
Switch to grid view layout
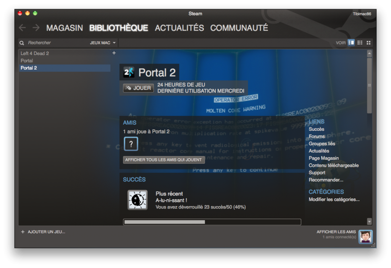pyautogui.click(x=368, y=43)
